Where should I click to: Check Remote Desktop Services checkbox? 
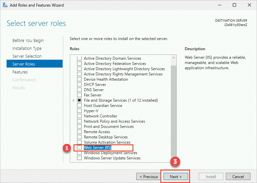(79, 137)
